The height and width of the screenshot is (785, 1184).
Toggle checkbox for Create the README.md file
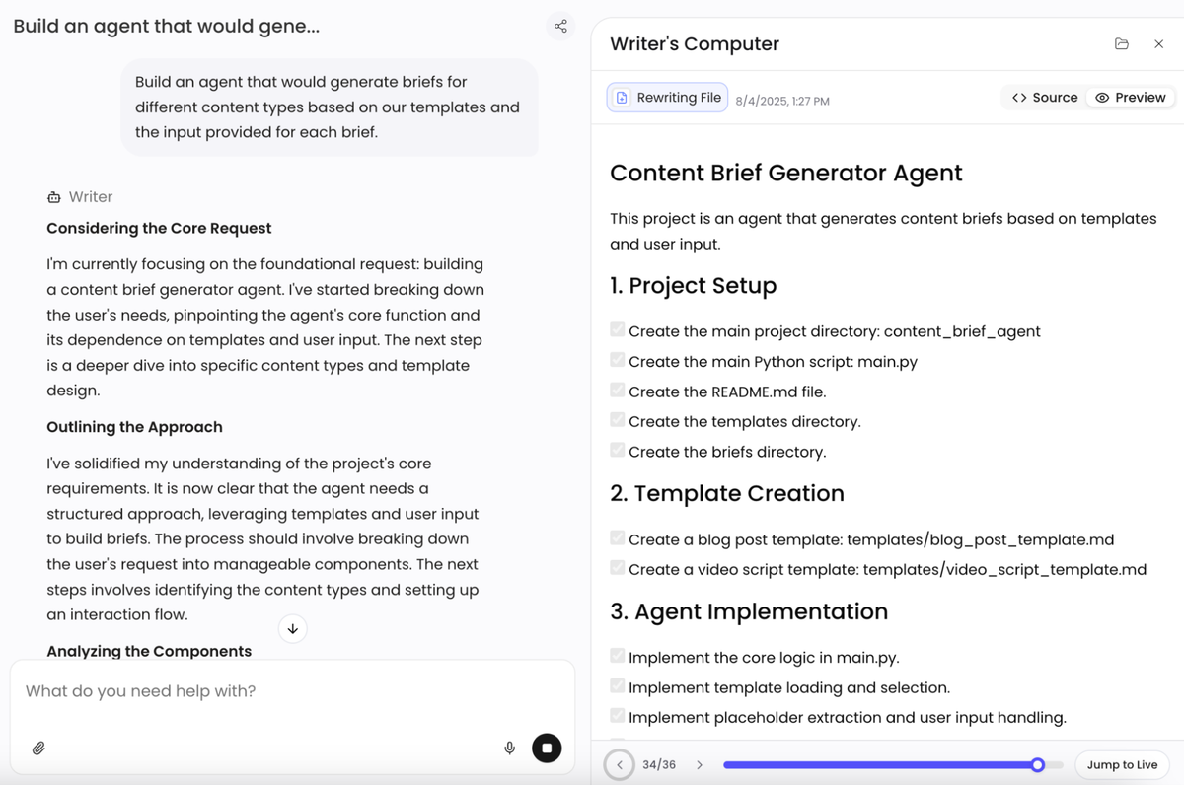click(618, 391)
